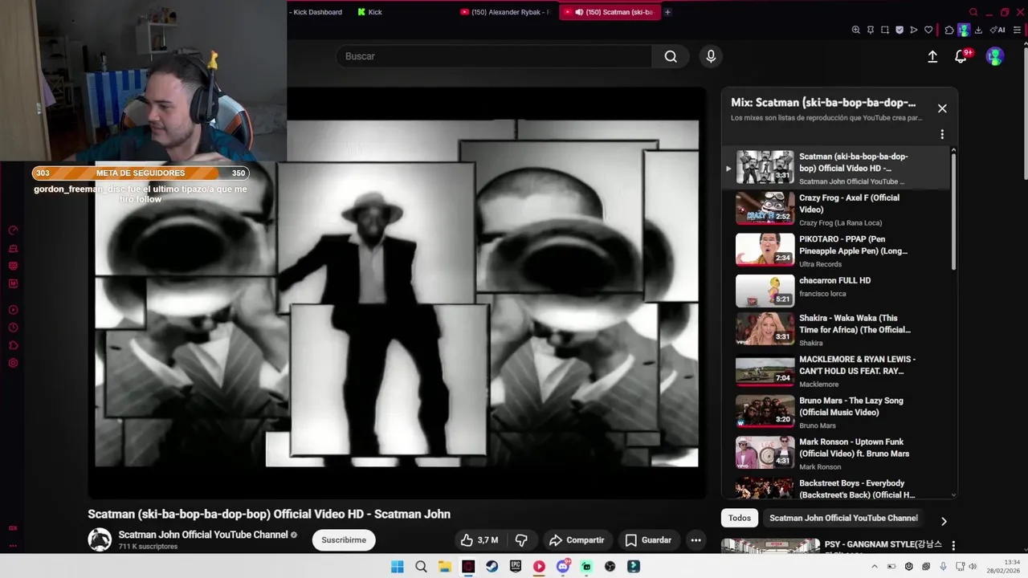
Task: Toggle the ad blocker shield icon
Action: point(899,30)
